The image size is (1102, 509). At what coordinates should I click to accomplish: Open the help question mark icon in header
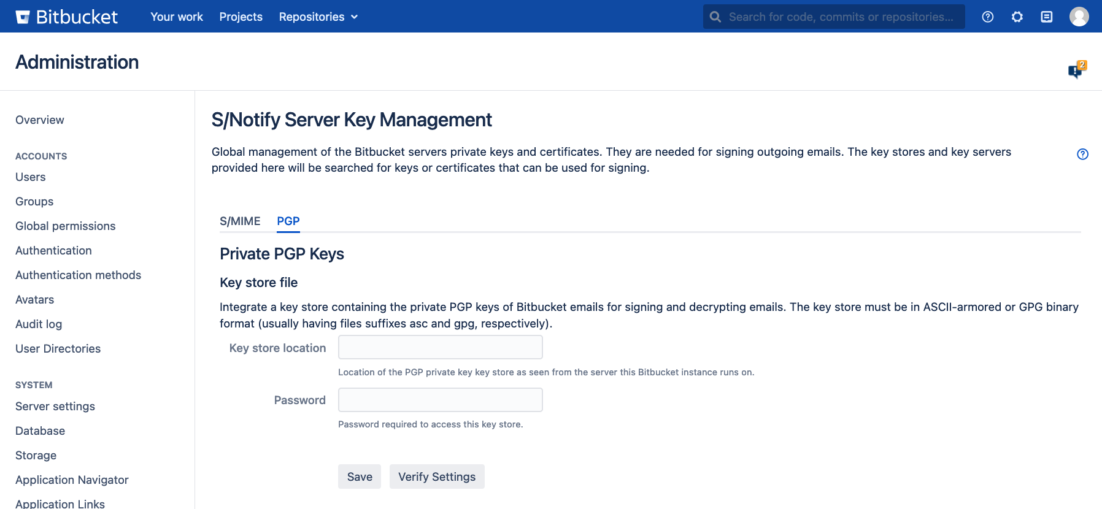[987, 17]
